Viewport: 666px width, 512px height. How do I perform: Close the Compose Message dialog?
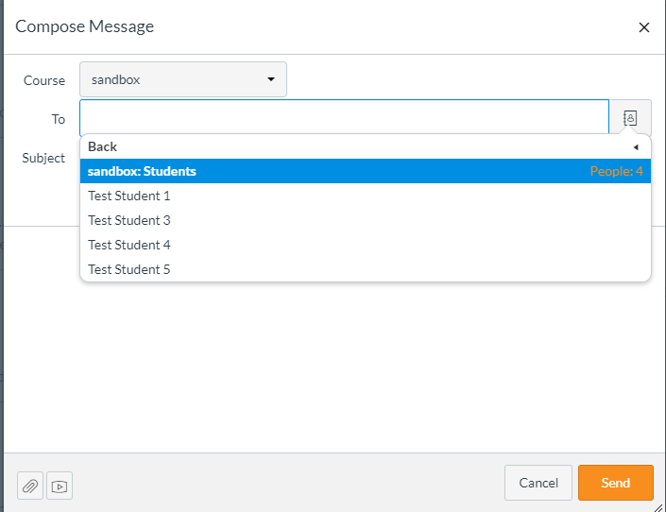click(644, 27)
